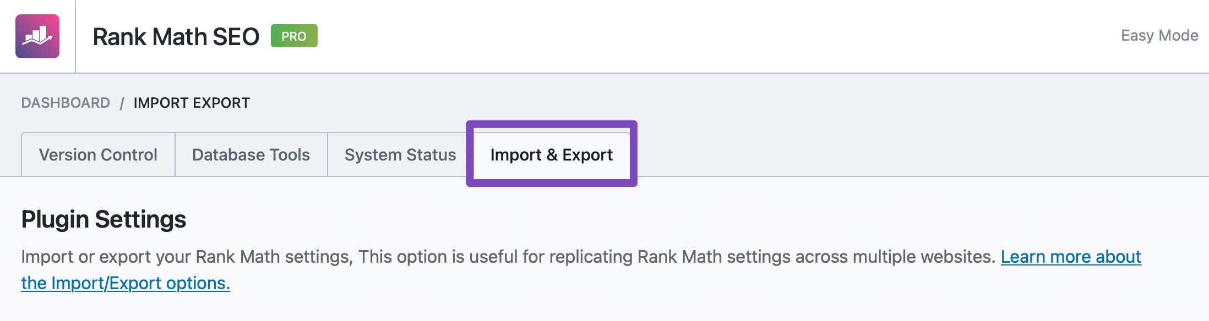Click the breadcrumb slash separator

click(122, 103)
